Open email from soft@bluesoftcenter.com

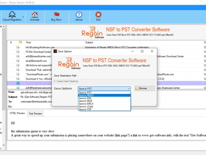(x=38, y=56)
